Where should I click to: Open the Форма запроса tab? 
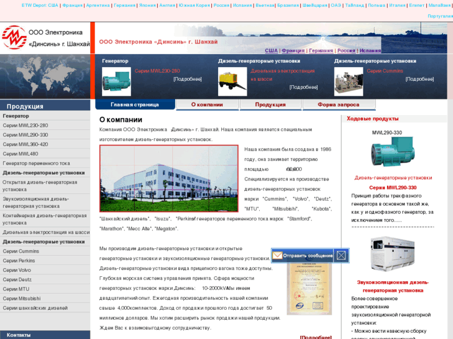pos(338,104)
